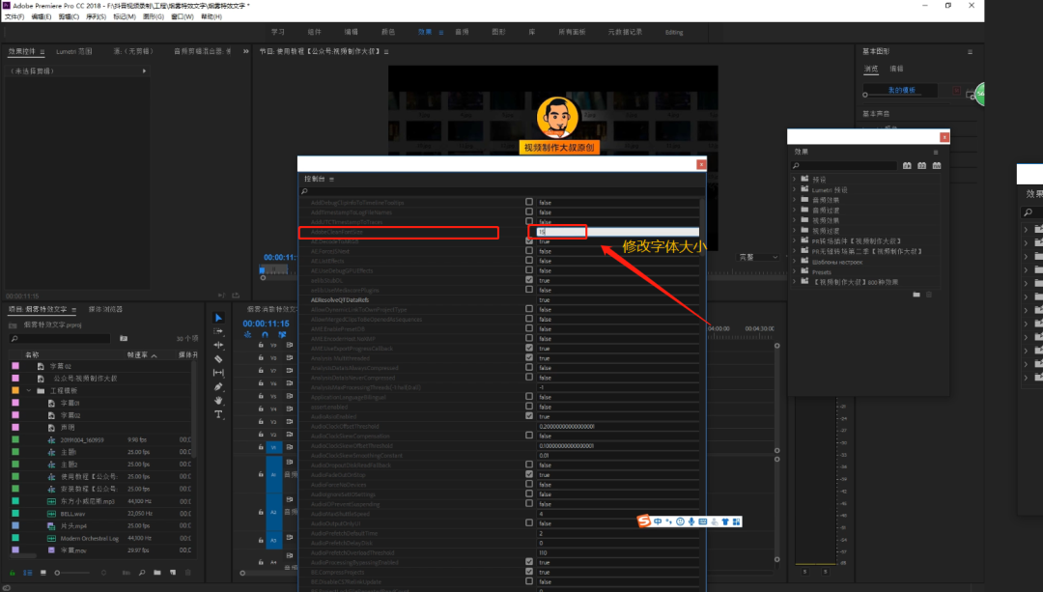Click Sogou input method logo icon
The image size is (1043, 592).
click(643, 522)
